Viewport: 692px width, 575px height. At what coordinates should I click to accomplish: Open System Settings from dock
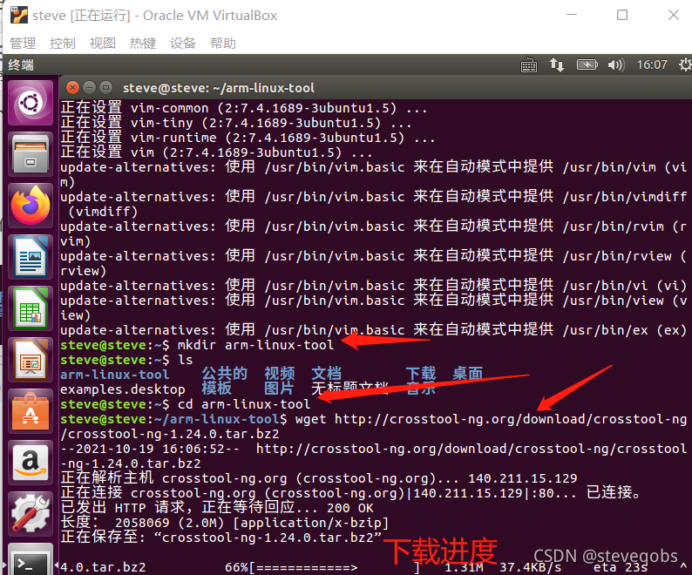(30, 513)
